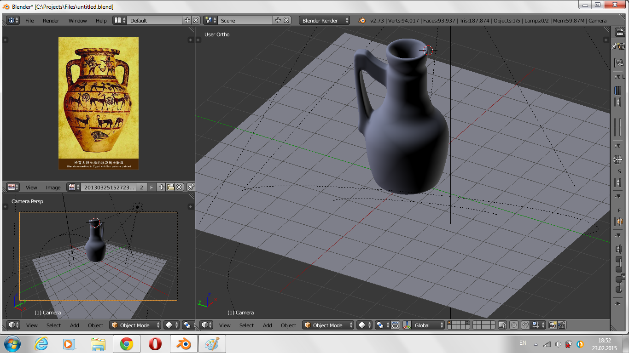Click the OpenGL render animation clapper icon
This screenshot has height=353, width=629.
562,325
